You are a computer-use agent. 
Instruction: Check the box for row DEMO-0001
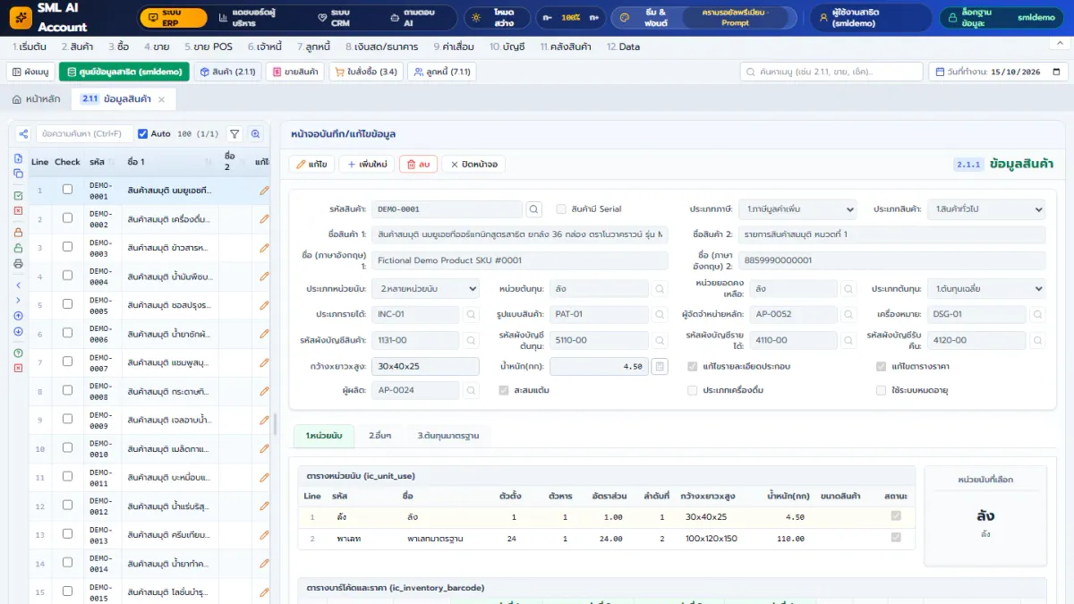point(67,190)
